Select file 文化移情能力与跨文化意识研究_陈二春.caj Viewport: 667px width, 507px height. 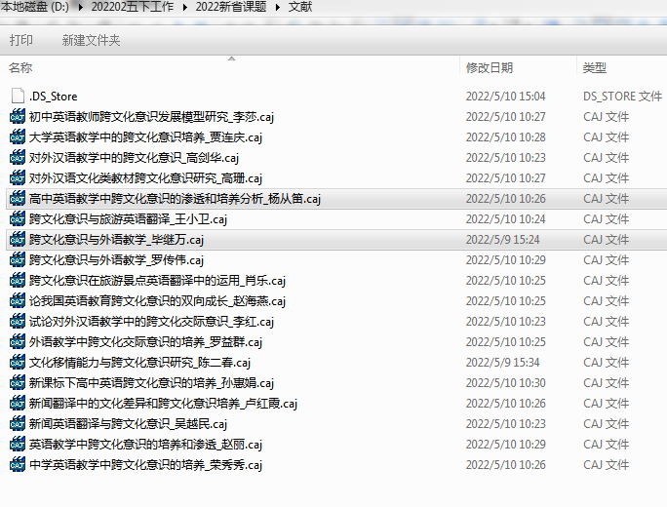coord(140,363)
